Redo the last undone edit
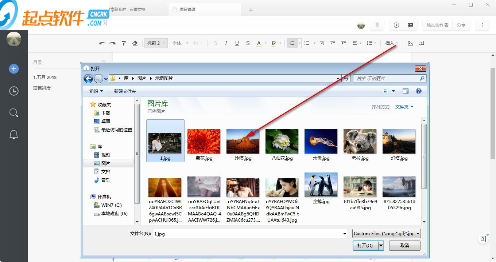Viewport: 496px width, 262px height. (x=113, y=43)
